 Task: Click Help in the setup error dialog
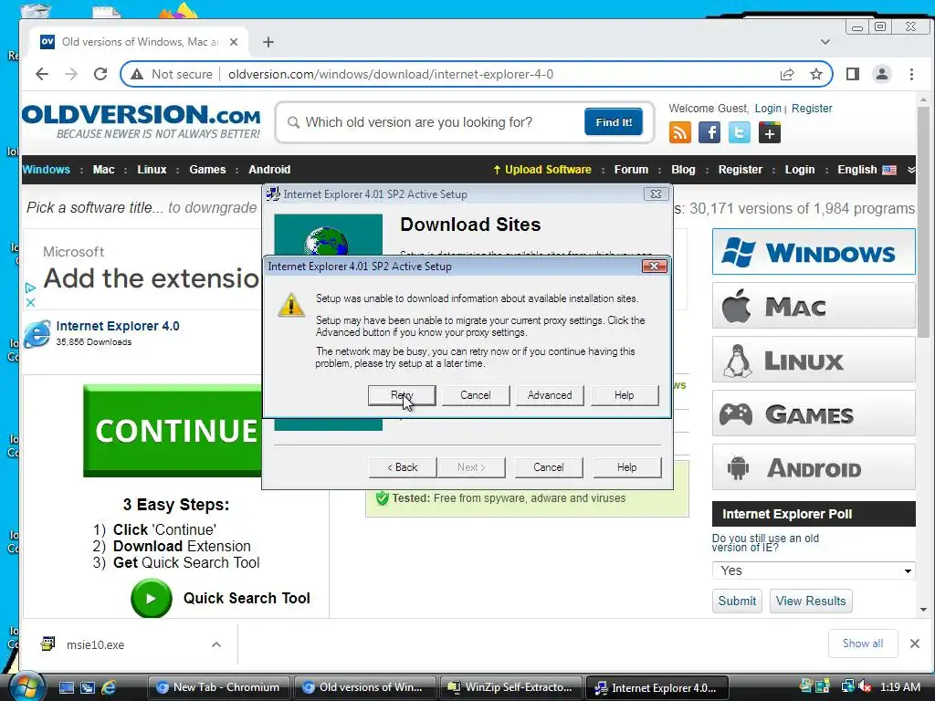pos(624,395)
